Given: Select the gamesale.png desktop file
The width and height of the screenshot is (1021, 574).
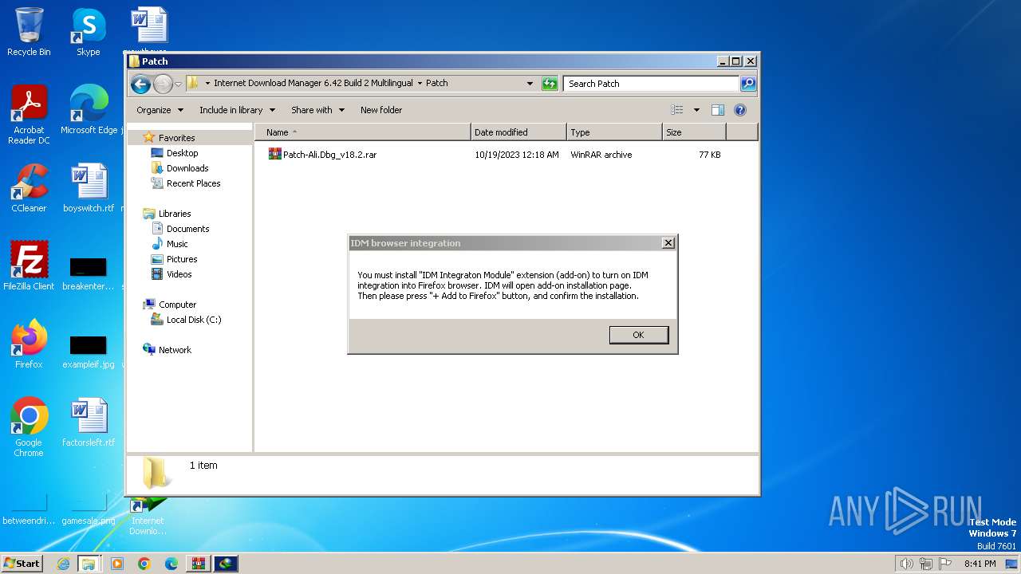Looking at the screenshot, I should (x=89, y=510).
